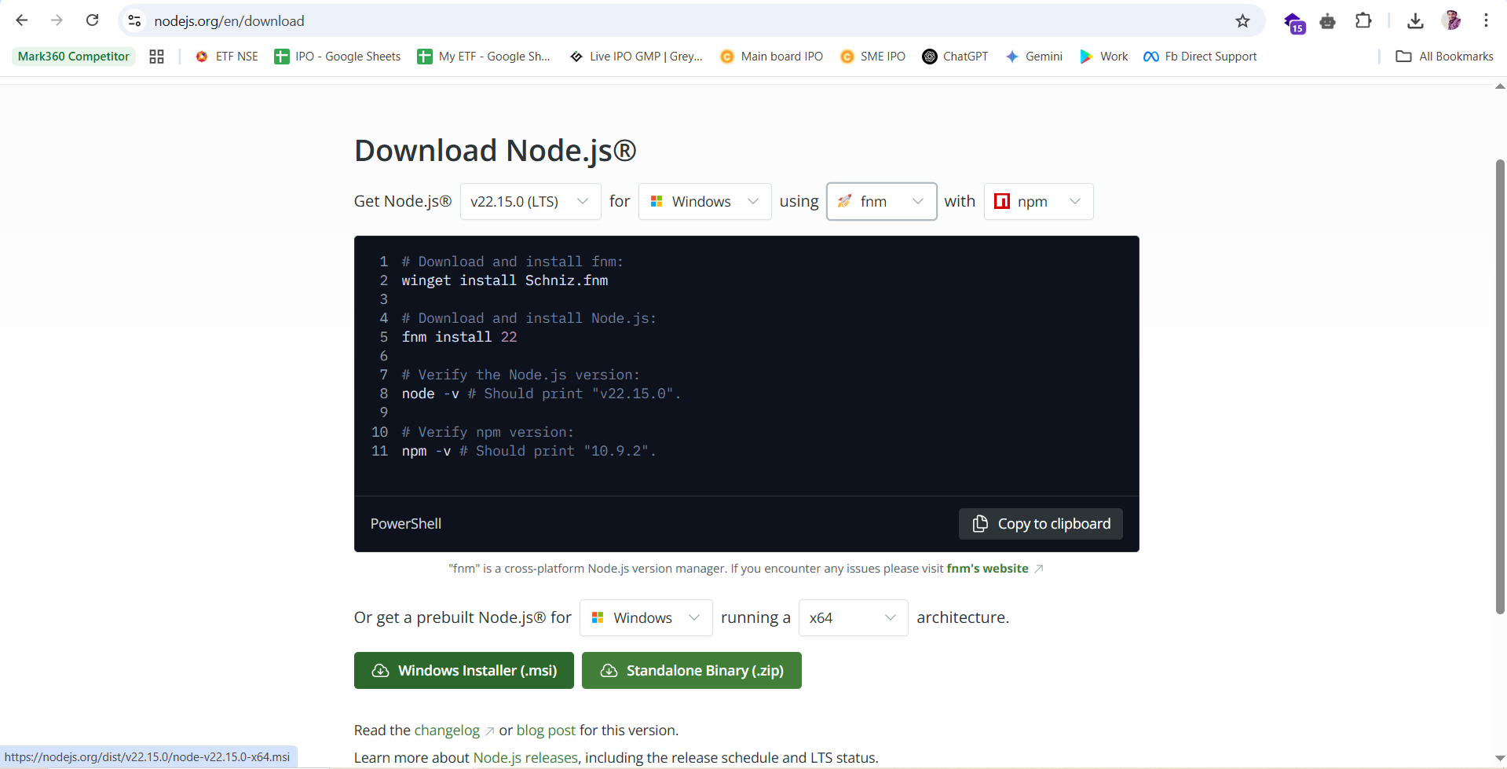Open the apps grid in bookmarks bar
1507x769 pixels.
(156, 57)
